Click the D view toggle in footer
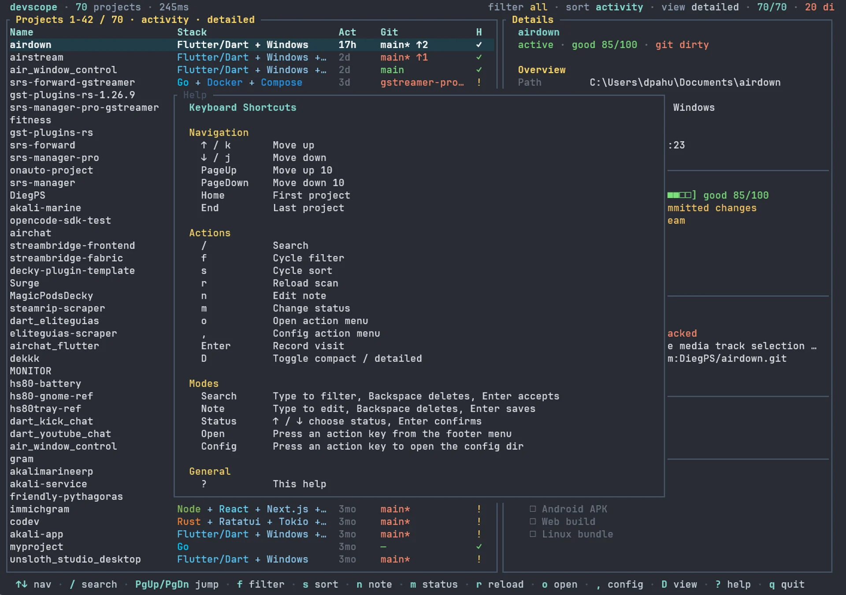This screenshot has height=595, width=846. click(x=679, y=584)
